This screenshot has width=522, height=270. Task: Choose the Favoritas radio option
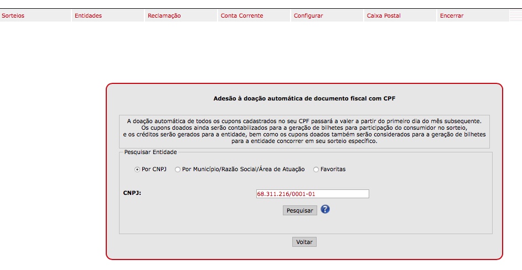[316, 170]
